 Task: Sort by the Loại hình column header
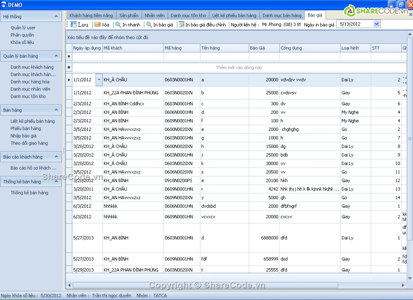(356, 48)
